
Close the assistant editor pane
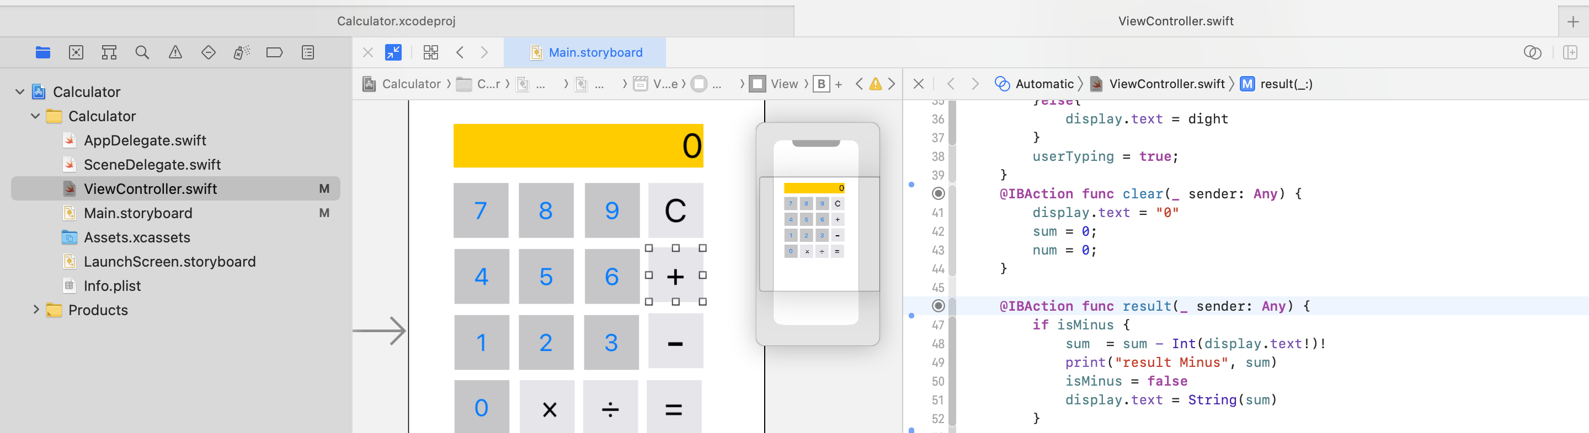[x=919, y=84]
